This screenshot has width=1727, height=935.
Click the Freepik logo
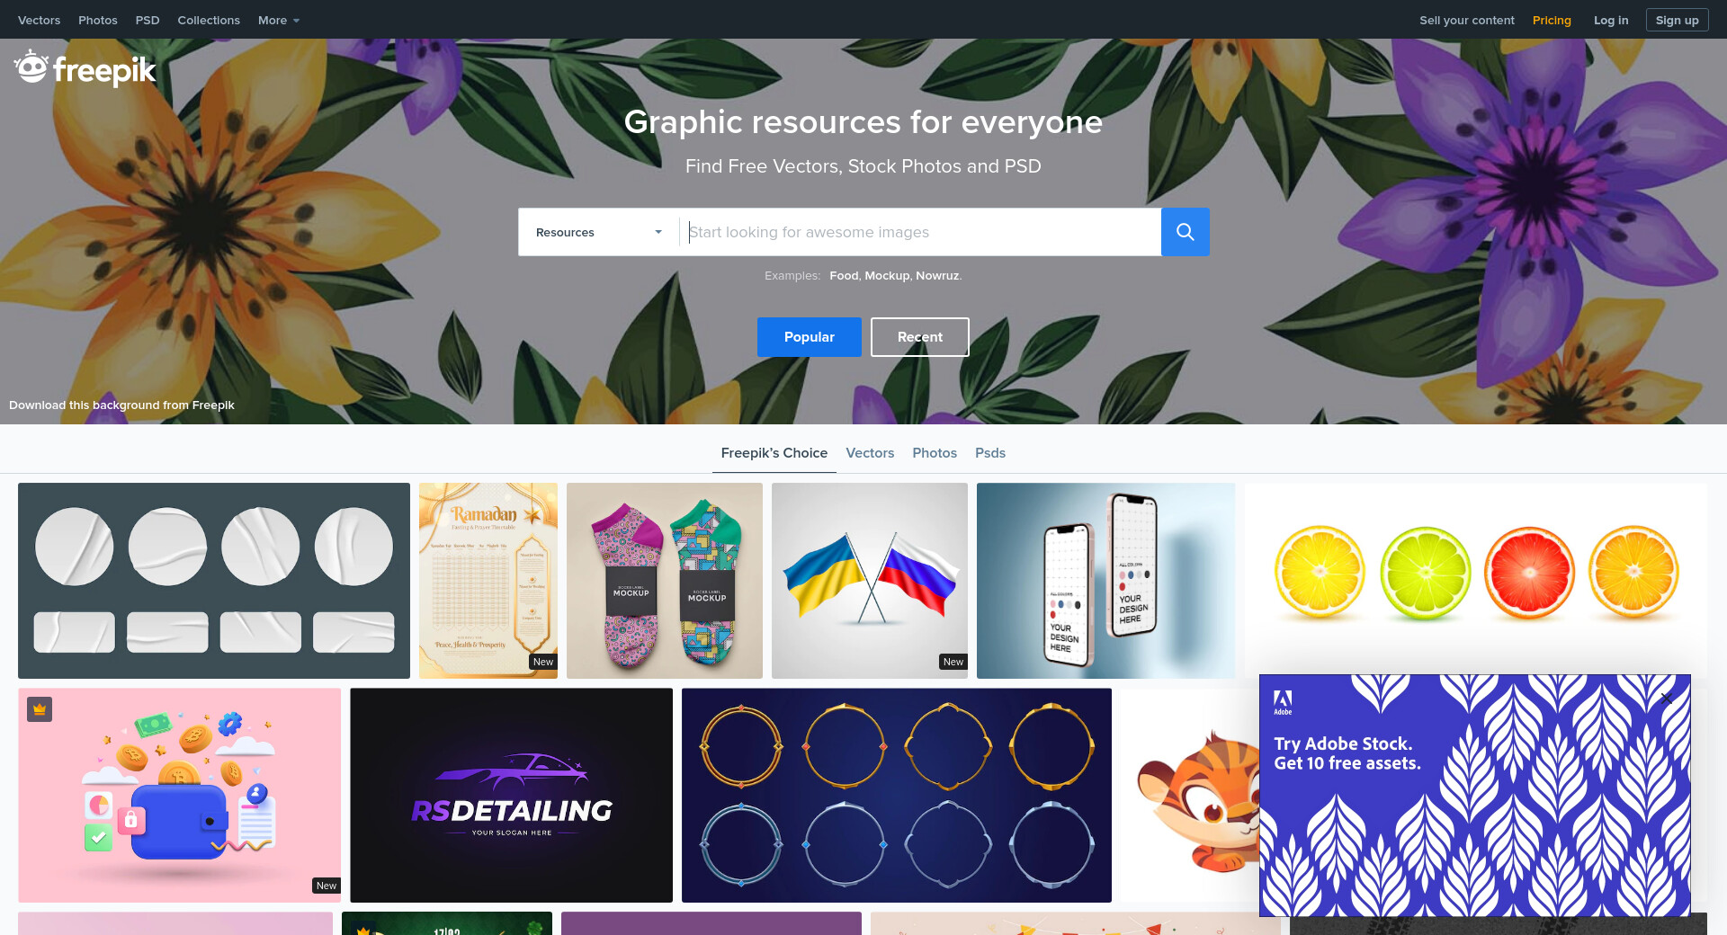pos(85,68)
